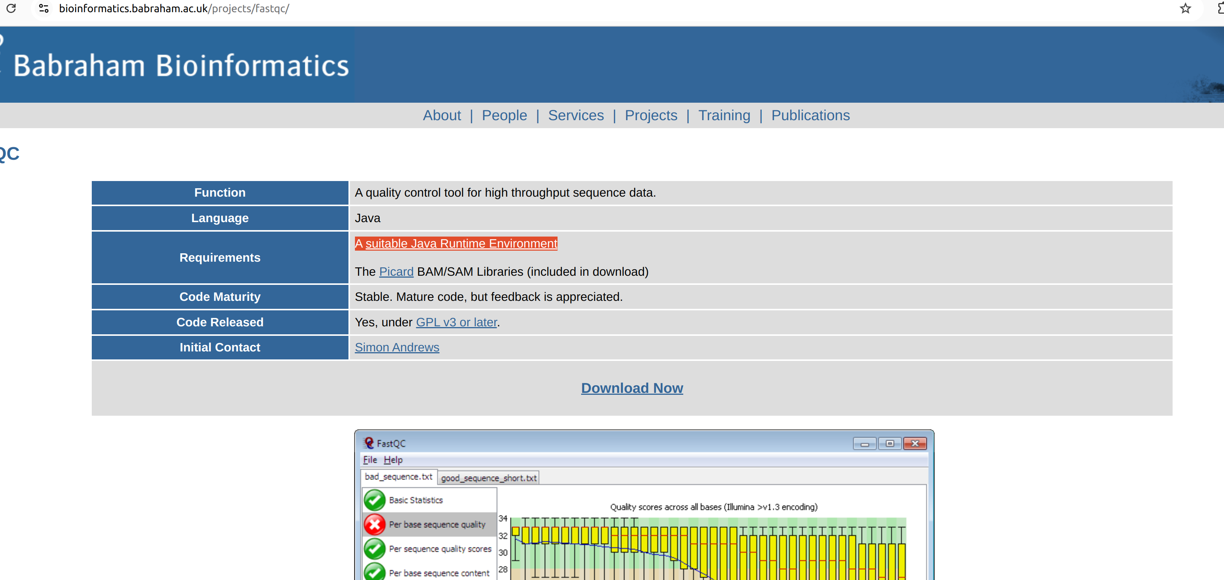Click green check for Per base sequence content
Viewport: 1224px width, 580px height.
[374, 572]
